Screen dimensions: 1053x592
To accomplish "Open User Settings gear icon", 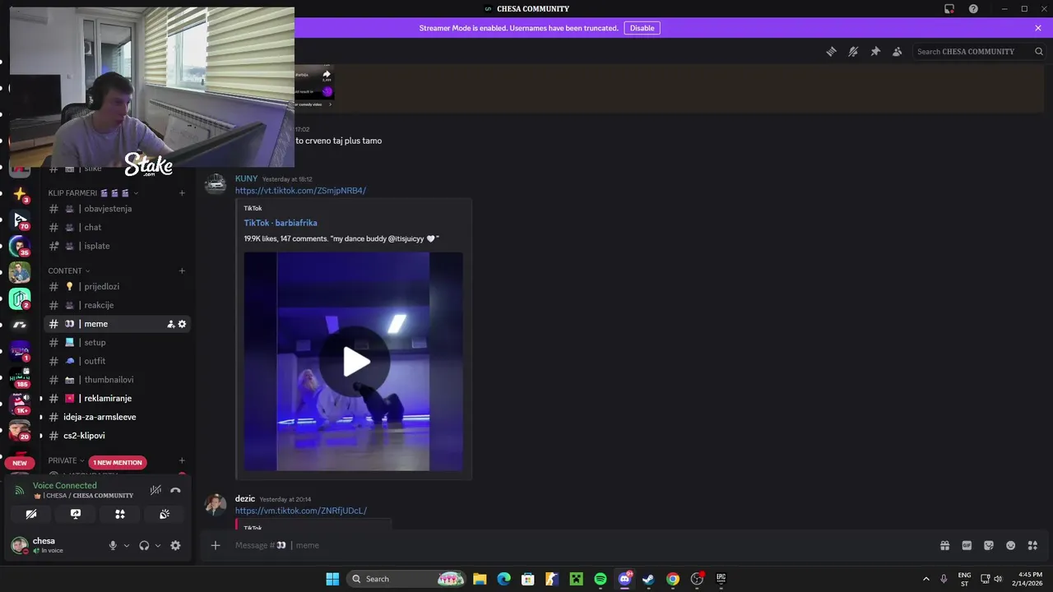I will 175,545.
